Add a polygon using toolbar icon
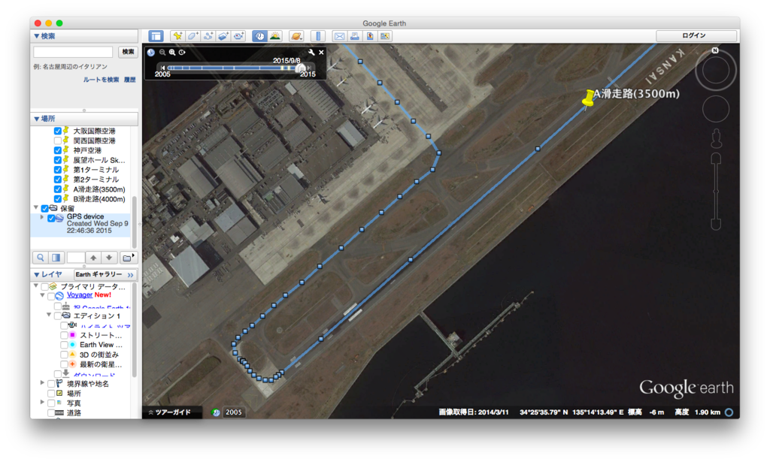The width and height of the screenshot is (770, 462). pos(193,36)
